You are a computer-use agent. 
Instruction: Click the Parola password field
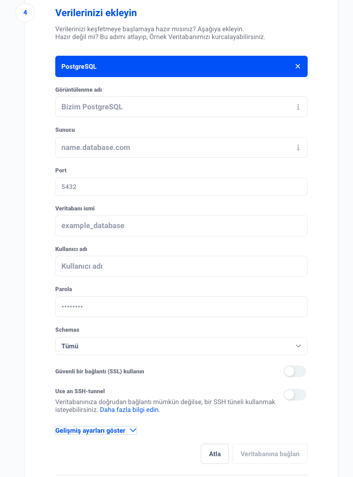click(x=181, y=307)
